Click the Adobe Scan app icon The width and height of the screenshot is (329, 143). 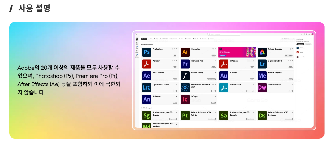point(224,87)
